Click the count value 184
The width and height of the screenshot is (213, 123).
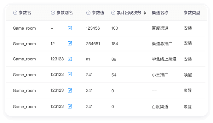click(115, 44)
